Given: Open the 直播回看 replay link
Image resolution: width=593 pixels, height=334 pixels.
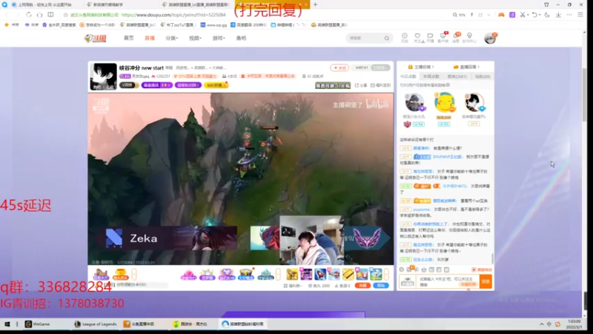Looking at the screenshot, I should [x=466, y=67].
